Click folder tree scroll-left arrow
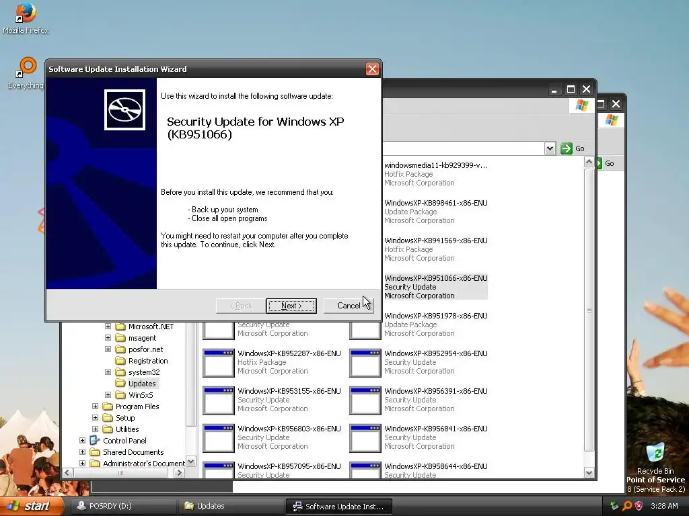The width and height of the screenshot is (689, 516). (67, 473)
